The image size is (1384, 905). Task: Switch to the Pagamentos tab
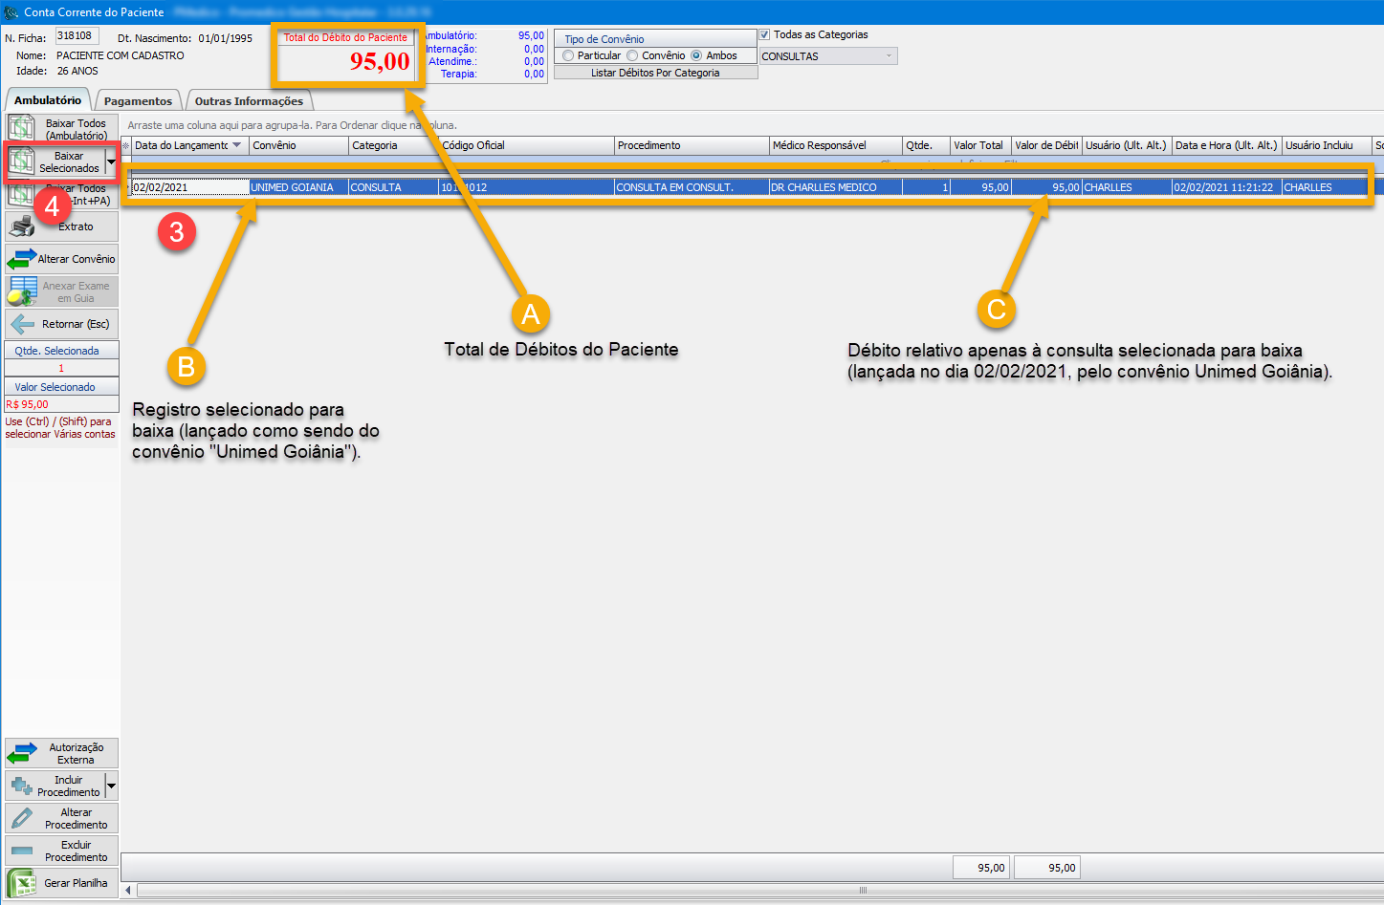point(138,100)
